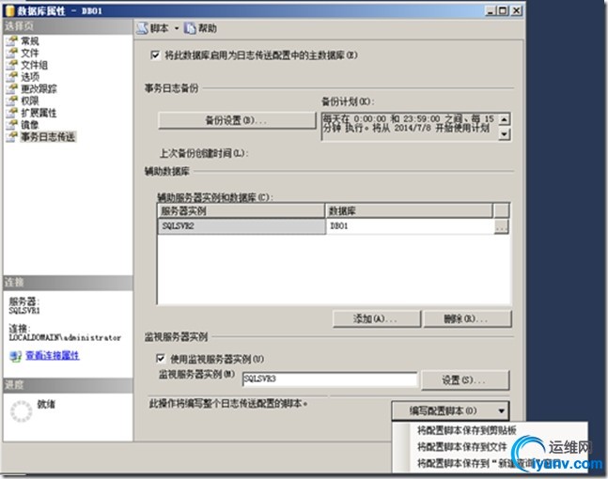The height and width of the screenshot is (479, 608).
Task: Select the 镜像 page icon
Action: [x=12, y=125]
